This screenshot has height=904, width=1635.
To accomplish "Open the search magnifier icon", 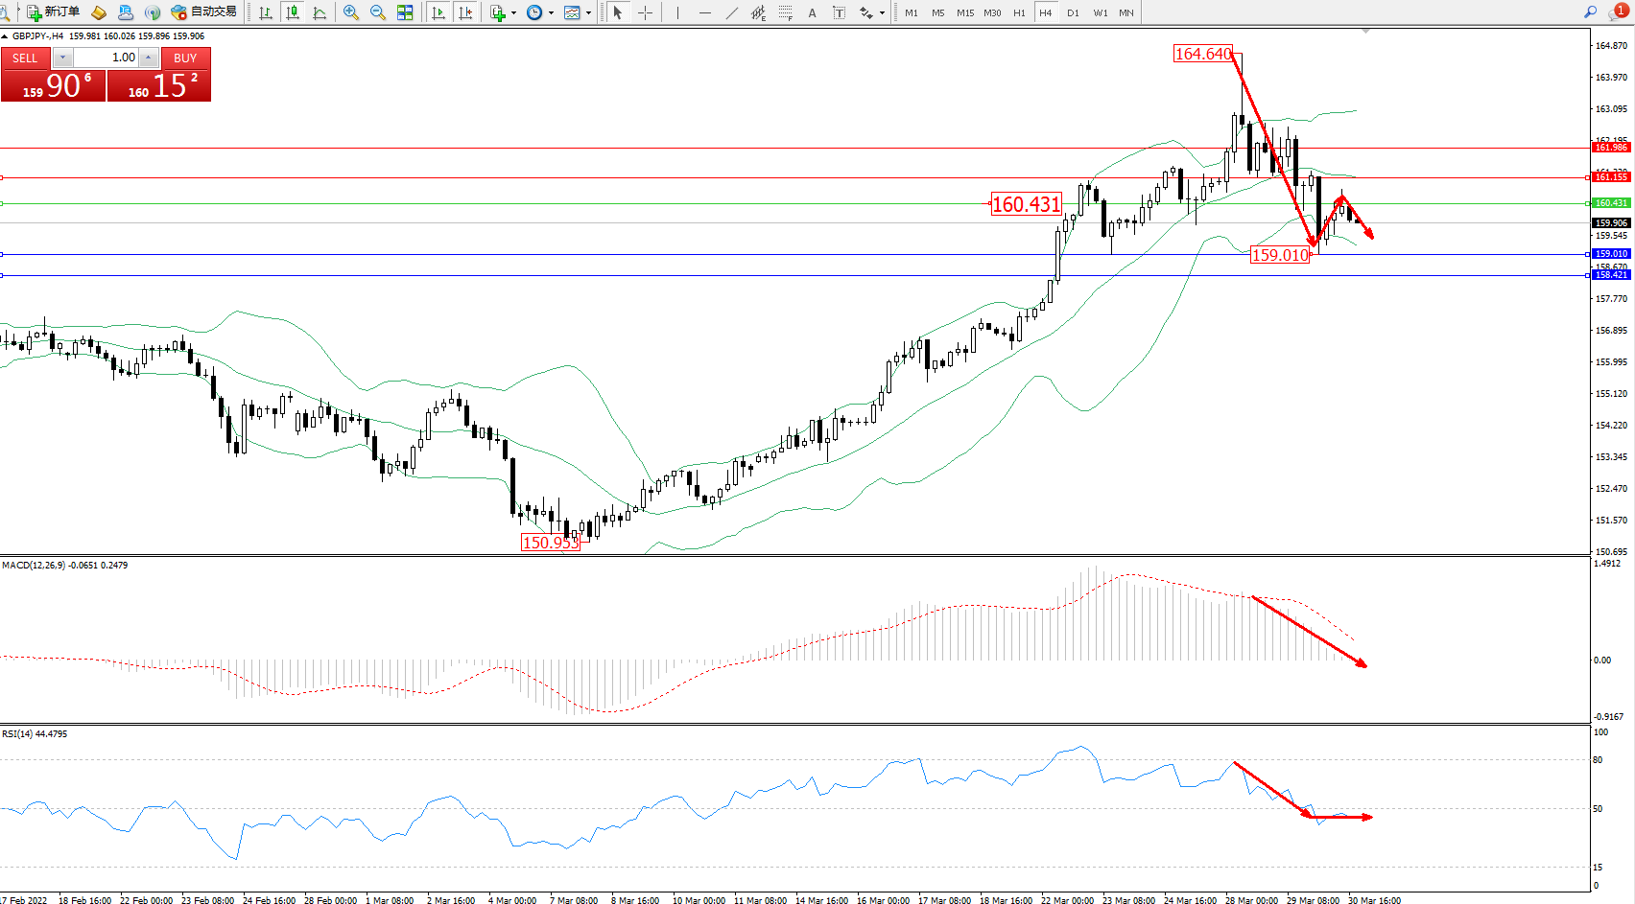I will 1590,12.
